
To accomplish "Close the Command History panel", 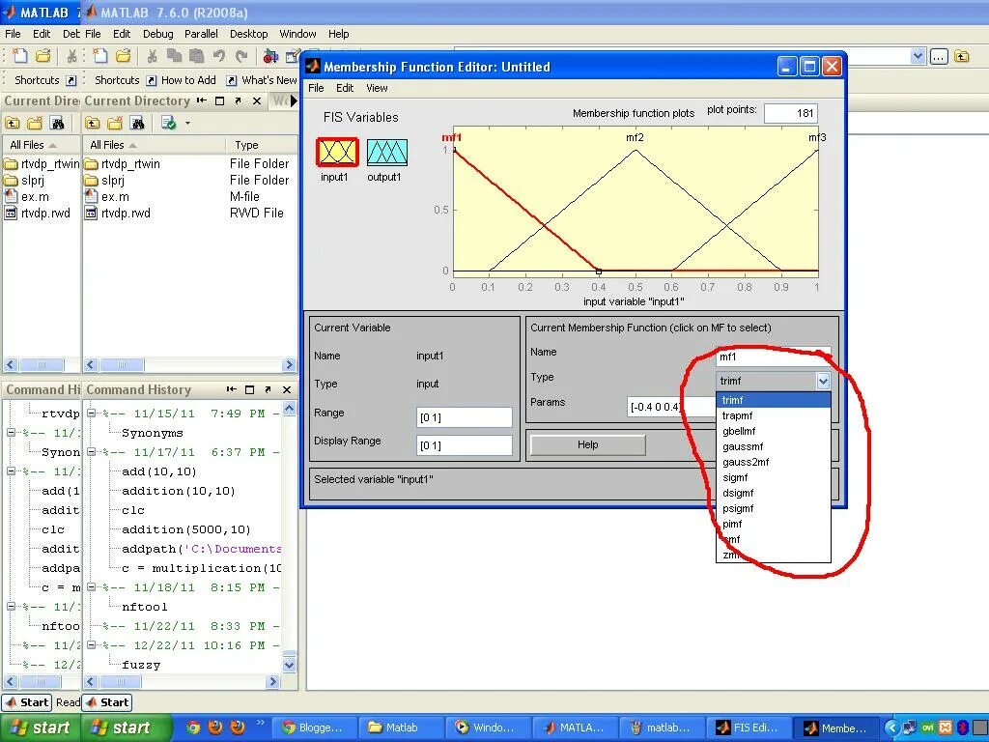I will [x=286, y=390].
